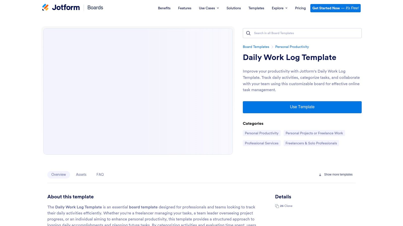The height and width of the screenshot is (226, 403).
Task: Switch to the Assets tab
Action: tap(81, 175)
